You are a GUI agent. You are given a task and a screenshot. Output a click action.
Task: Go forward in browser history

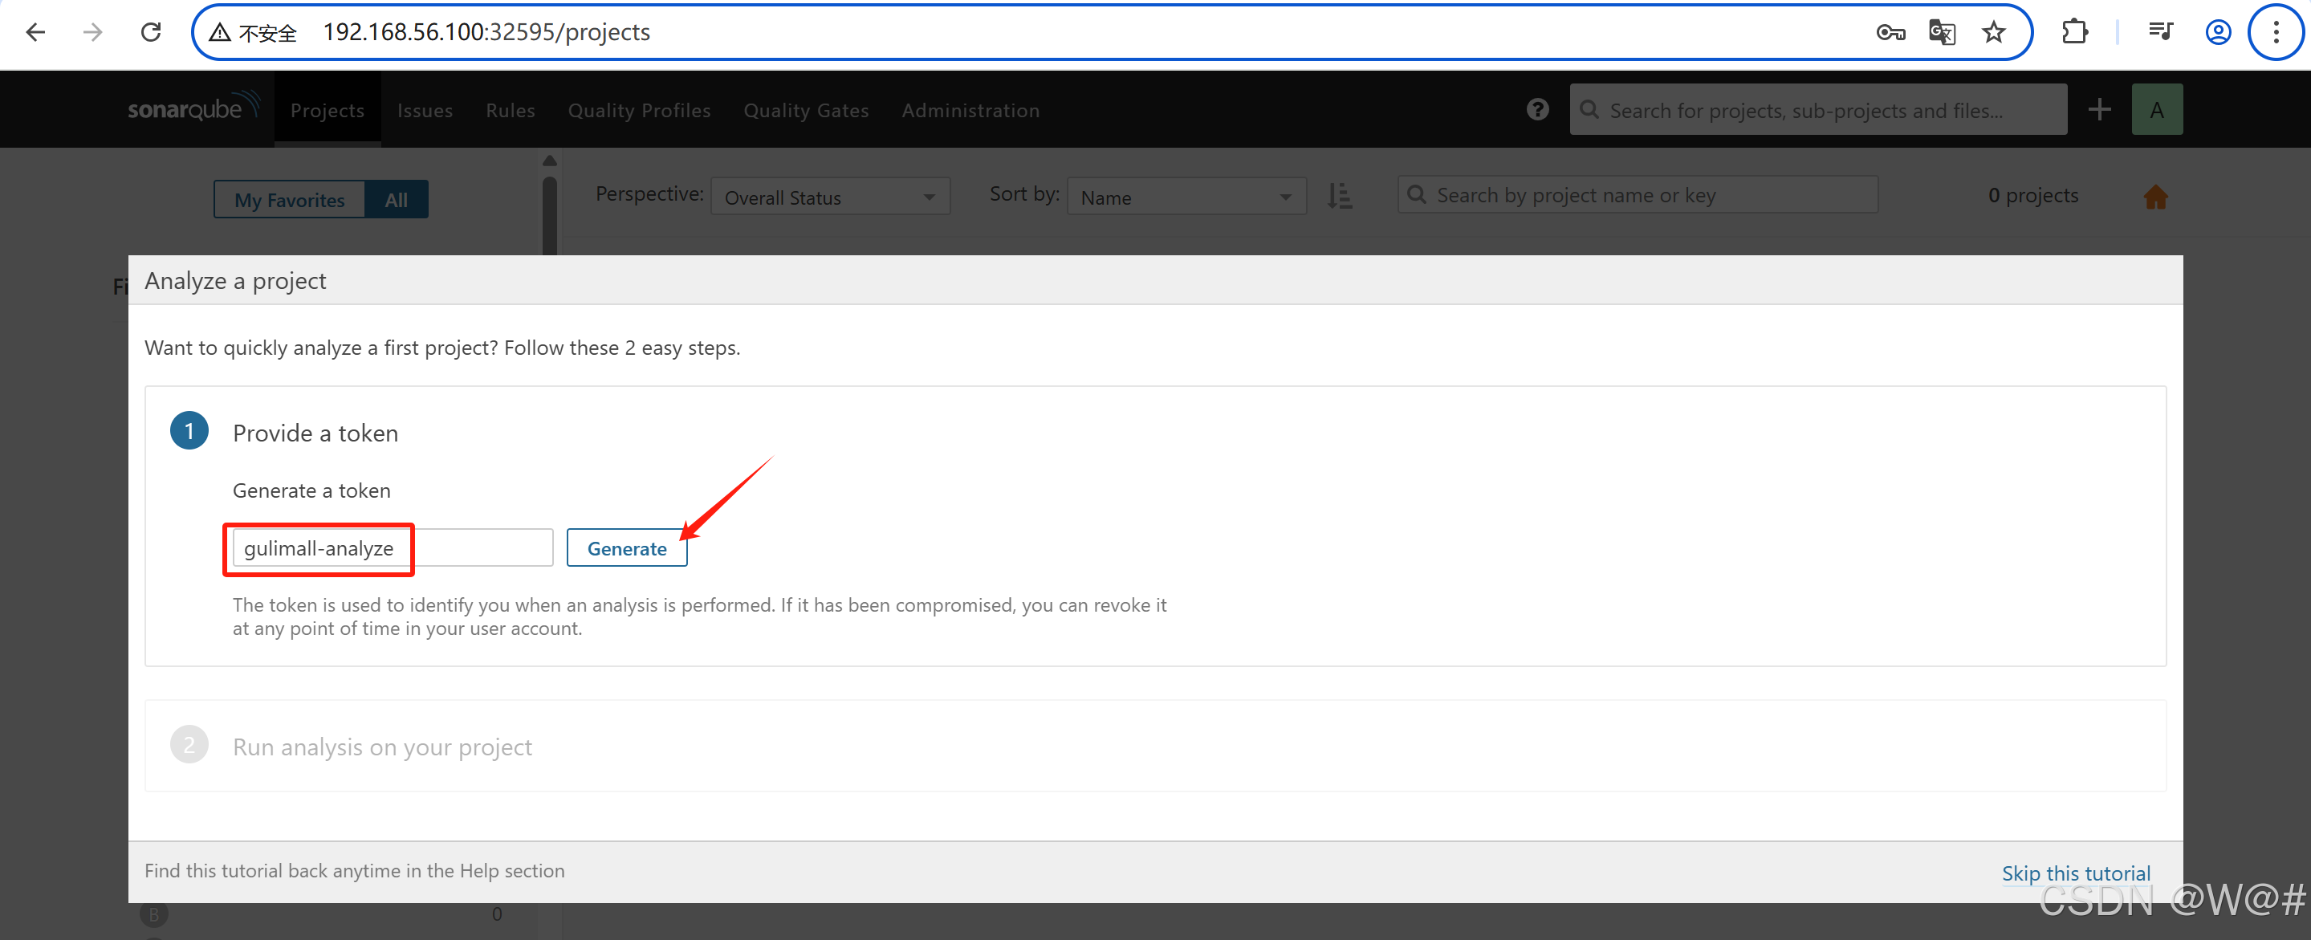(92, 32)
